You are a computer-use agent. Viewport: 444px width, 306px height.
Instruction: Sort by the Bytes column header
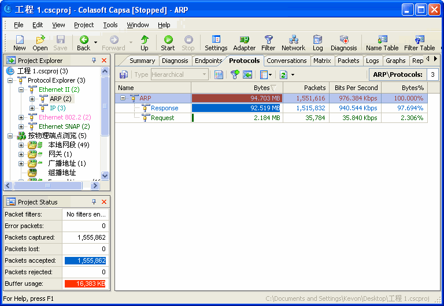237,88
